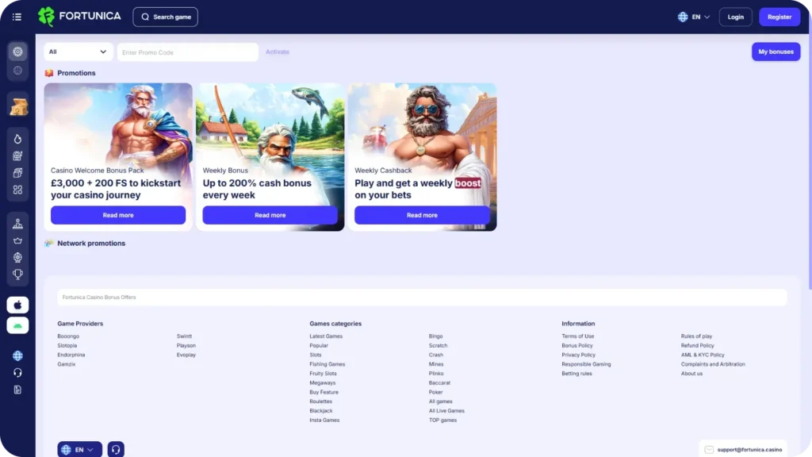The image size is (812, 457).
Task: Open the Latest Games category
Action: [326, 336]
